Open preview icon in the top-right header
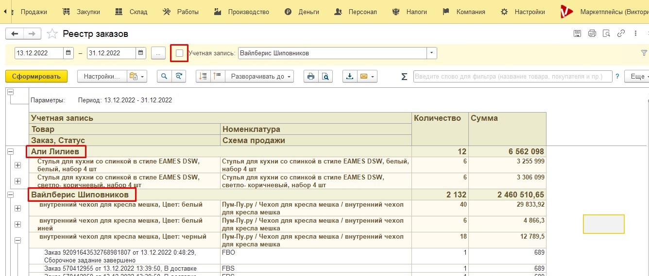This screenshot has width=649, height=276. coord(606,33)
